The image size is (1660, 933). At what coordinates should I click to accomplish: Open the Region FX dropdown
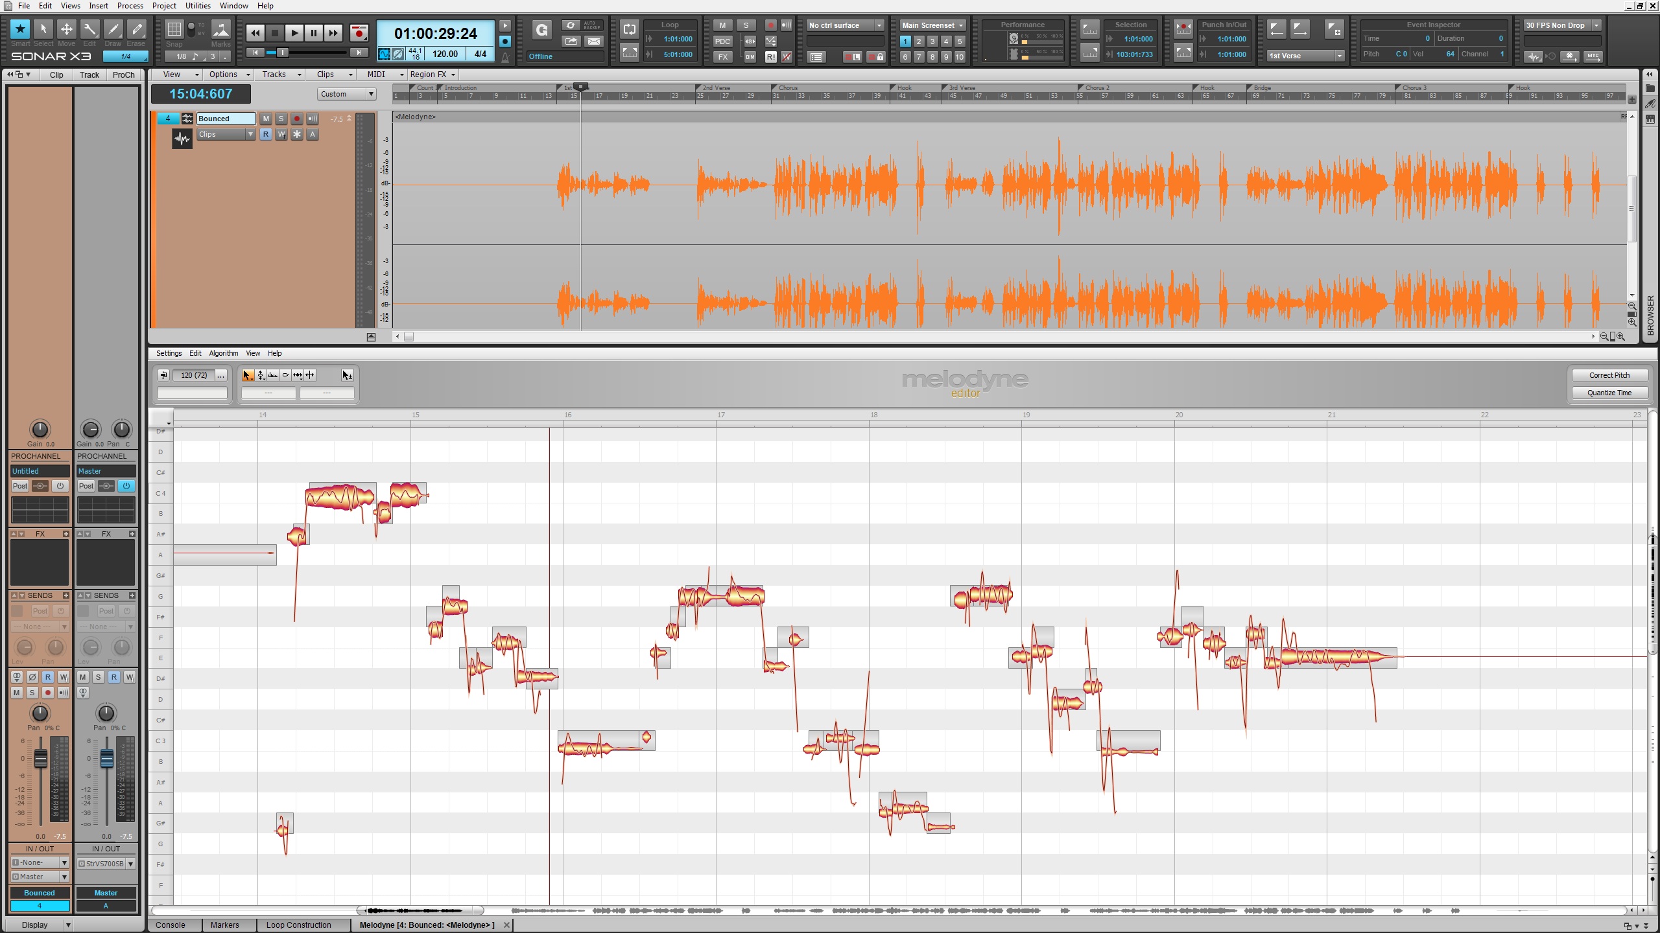pyautogui.click(x=434, y=74)
